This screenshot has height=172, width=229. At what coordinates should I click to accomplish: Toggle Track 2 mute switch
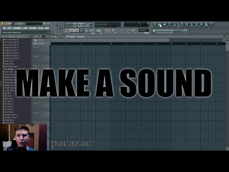(x=49, y=63)
